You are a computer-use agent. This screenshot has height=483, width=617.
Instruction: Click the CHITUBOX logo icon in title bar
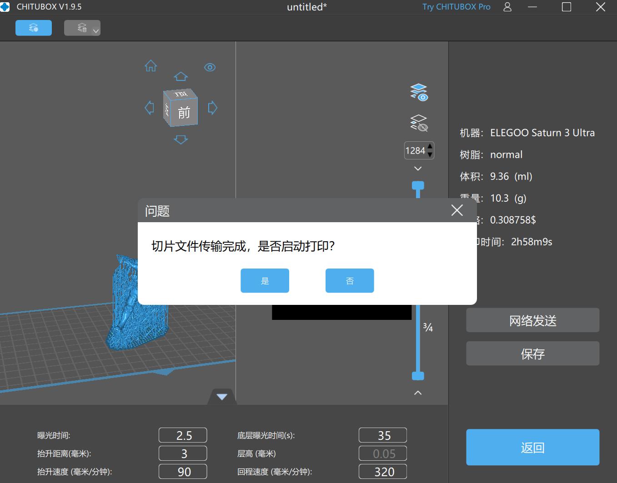click(6, 7)
